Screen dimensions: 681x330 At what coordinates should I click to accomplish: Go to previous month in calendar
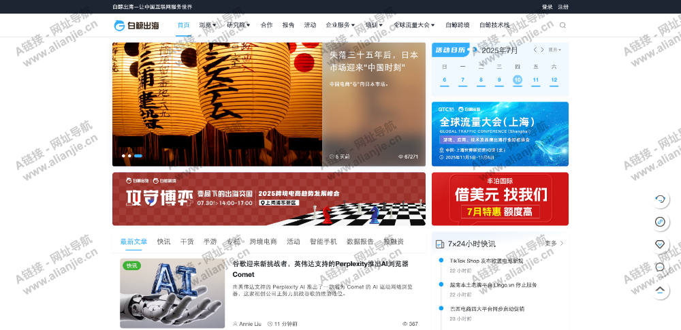pyautogui.click(x=535, y=50)
